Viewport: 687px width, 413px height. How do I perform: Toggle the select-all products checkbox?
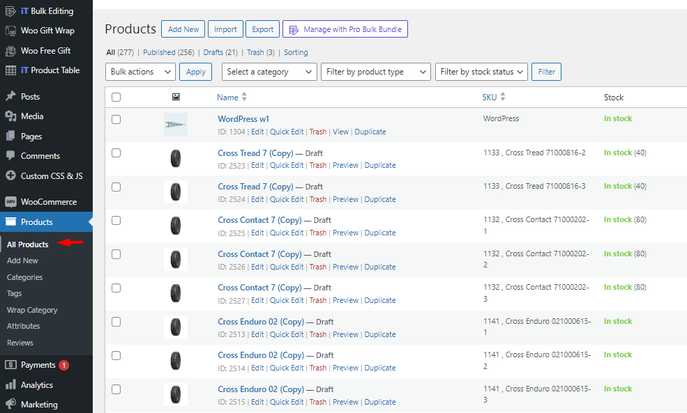pyautogui.click(x=116, y=97)
